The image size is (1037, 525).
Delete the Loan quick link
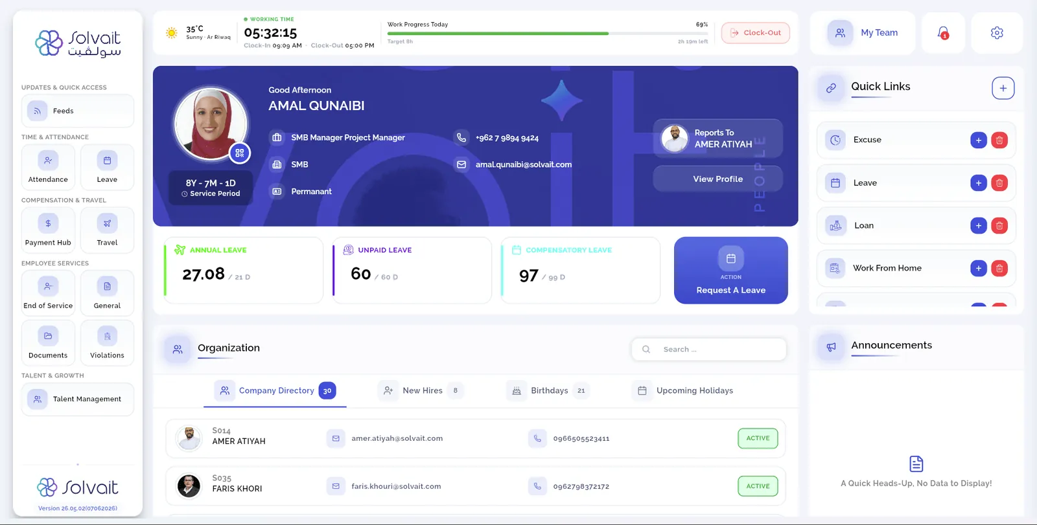(999, 226)
